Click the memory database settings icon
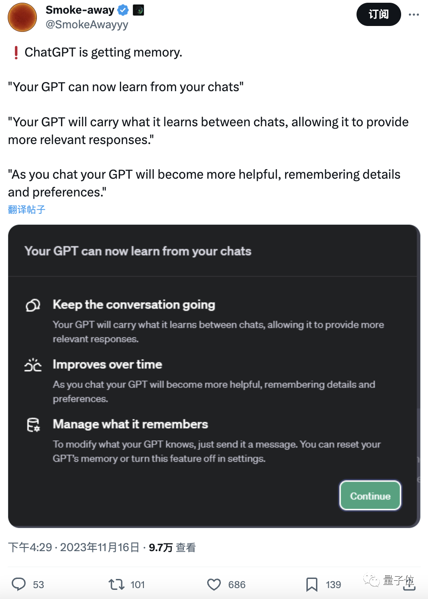Viewport: 428px width, 599px height. (x=33, y=425)
